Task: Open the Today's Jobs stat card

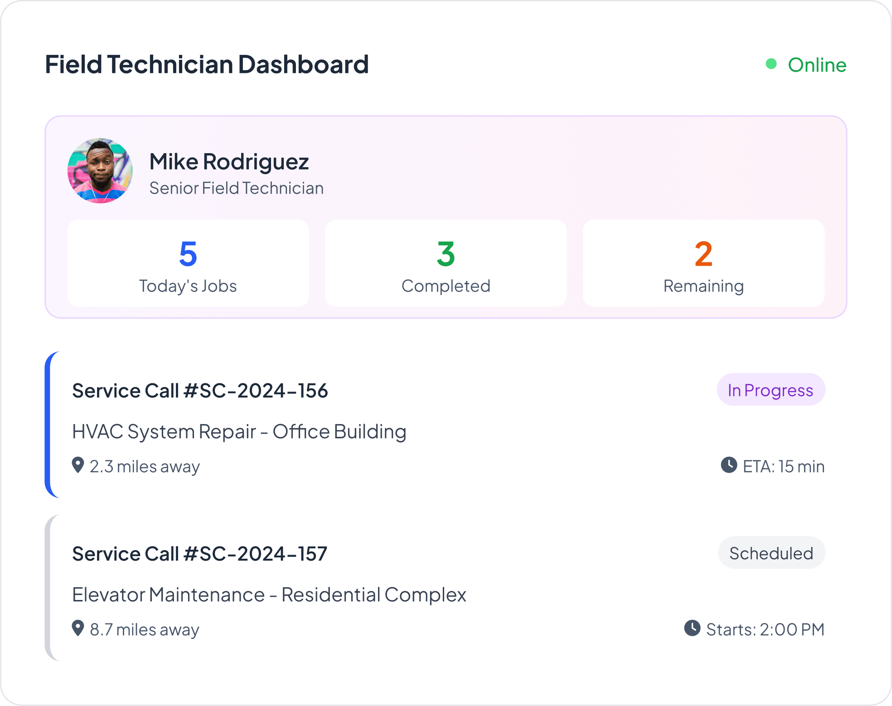Action: tap(188, 263)
